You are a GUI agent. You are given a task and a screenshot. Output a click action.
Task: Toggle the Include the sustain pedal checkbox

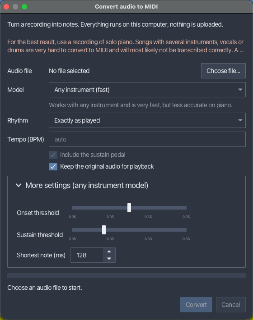tap(53, 155)
